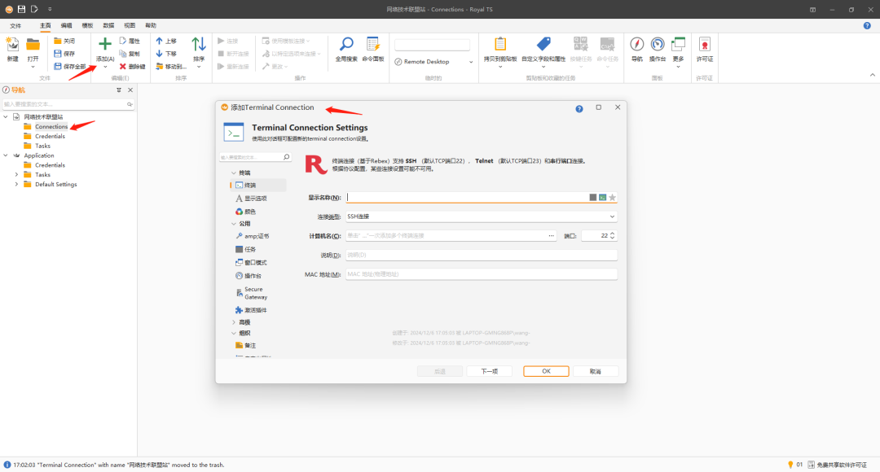The image size is (880, 472).
Task: Open the 导航 compass panel icon
Action: coord(636,44)
